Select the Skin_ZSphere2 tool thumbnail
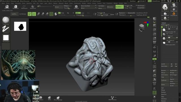This screenshot has height=102, width=181. coord(165,7)
